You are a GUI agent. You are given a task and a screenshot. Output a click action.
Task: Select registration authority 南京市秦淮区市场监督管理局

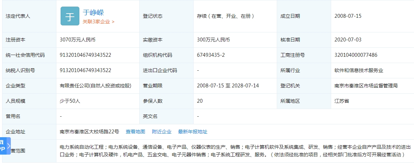[366, 86]
